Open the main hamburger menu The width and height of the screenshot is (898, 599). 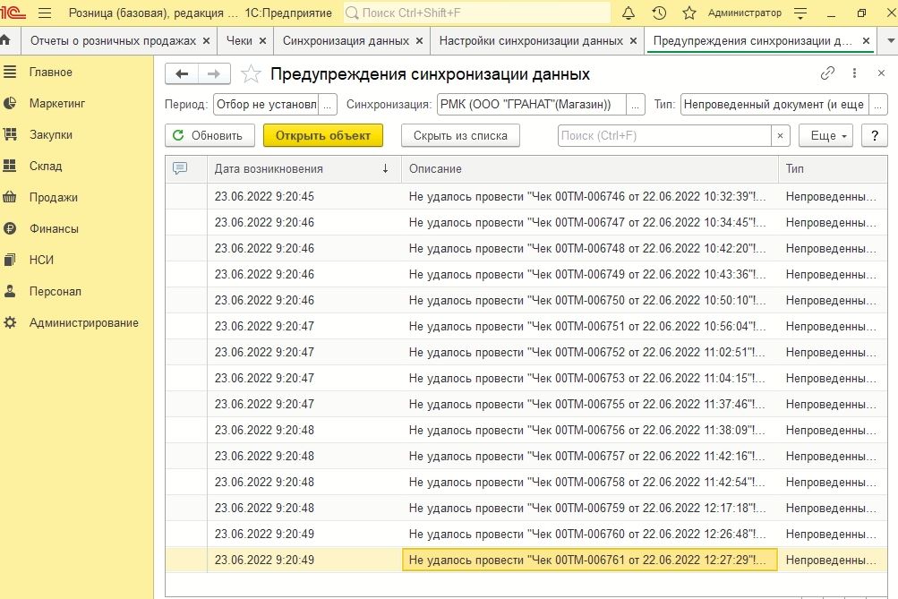pyautogui.click(x=45, y=13)
